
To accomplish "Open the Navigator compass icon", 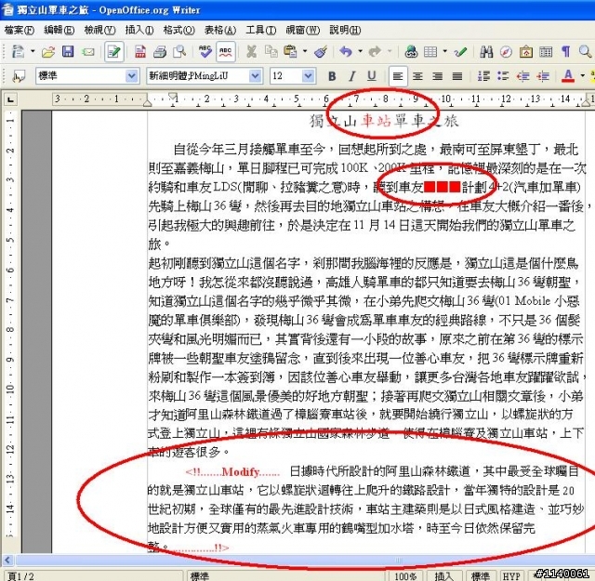I will (506, 51).
